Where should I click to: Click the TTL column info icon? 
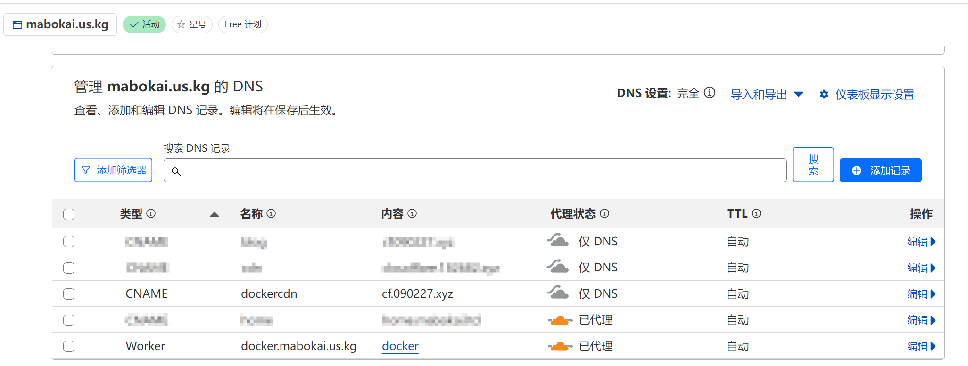tap(757, 214)
